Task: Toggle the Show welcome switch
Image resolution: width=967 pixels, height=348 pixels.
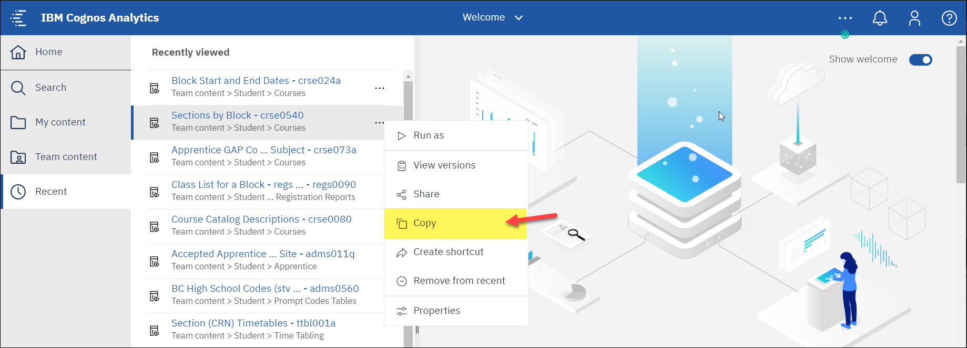Action: [x=920, y=60]
